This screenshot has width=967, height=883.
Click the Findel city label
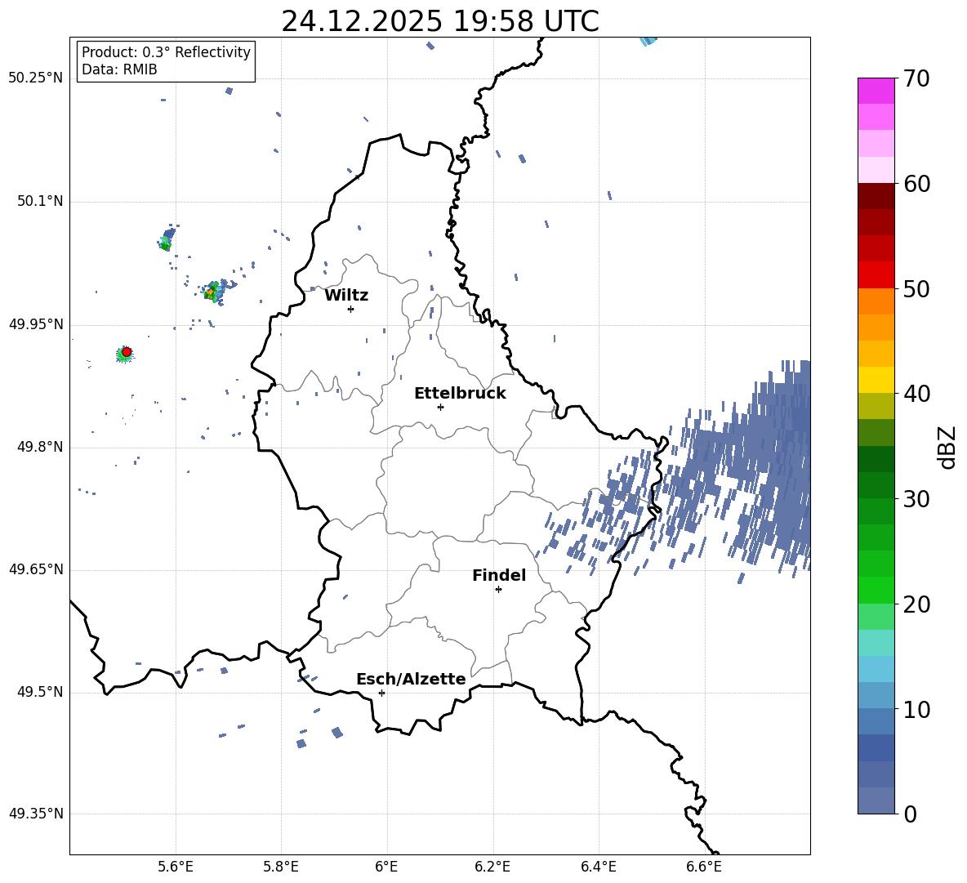pyautogui.click(x=499, y=575)
